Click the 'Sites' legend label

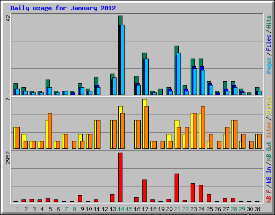point(269,130)
